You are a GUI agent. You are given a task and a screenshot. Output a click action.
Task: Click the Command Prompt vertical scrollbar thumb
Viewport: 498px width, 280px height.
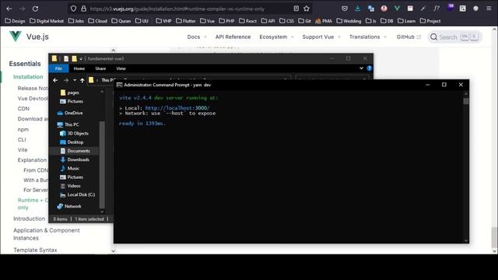[466, 101]
